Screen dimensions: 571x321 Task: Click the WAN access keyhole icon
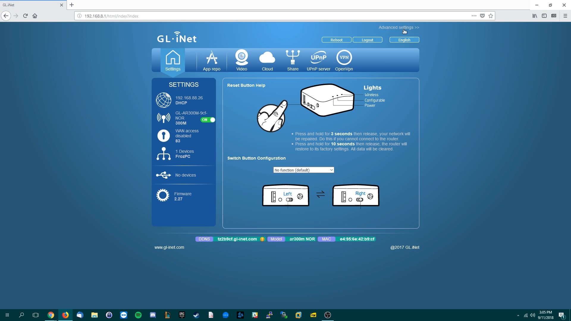(164, 136)
